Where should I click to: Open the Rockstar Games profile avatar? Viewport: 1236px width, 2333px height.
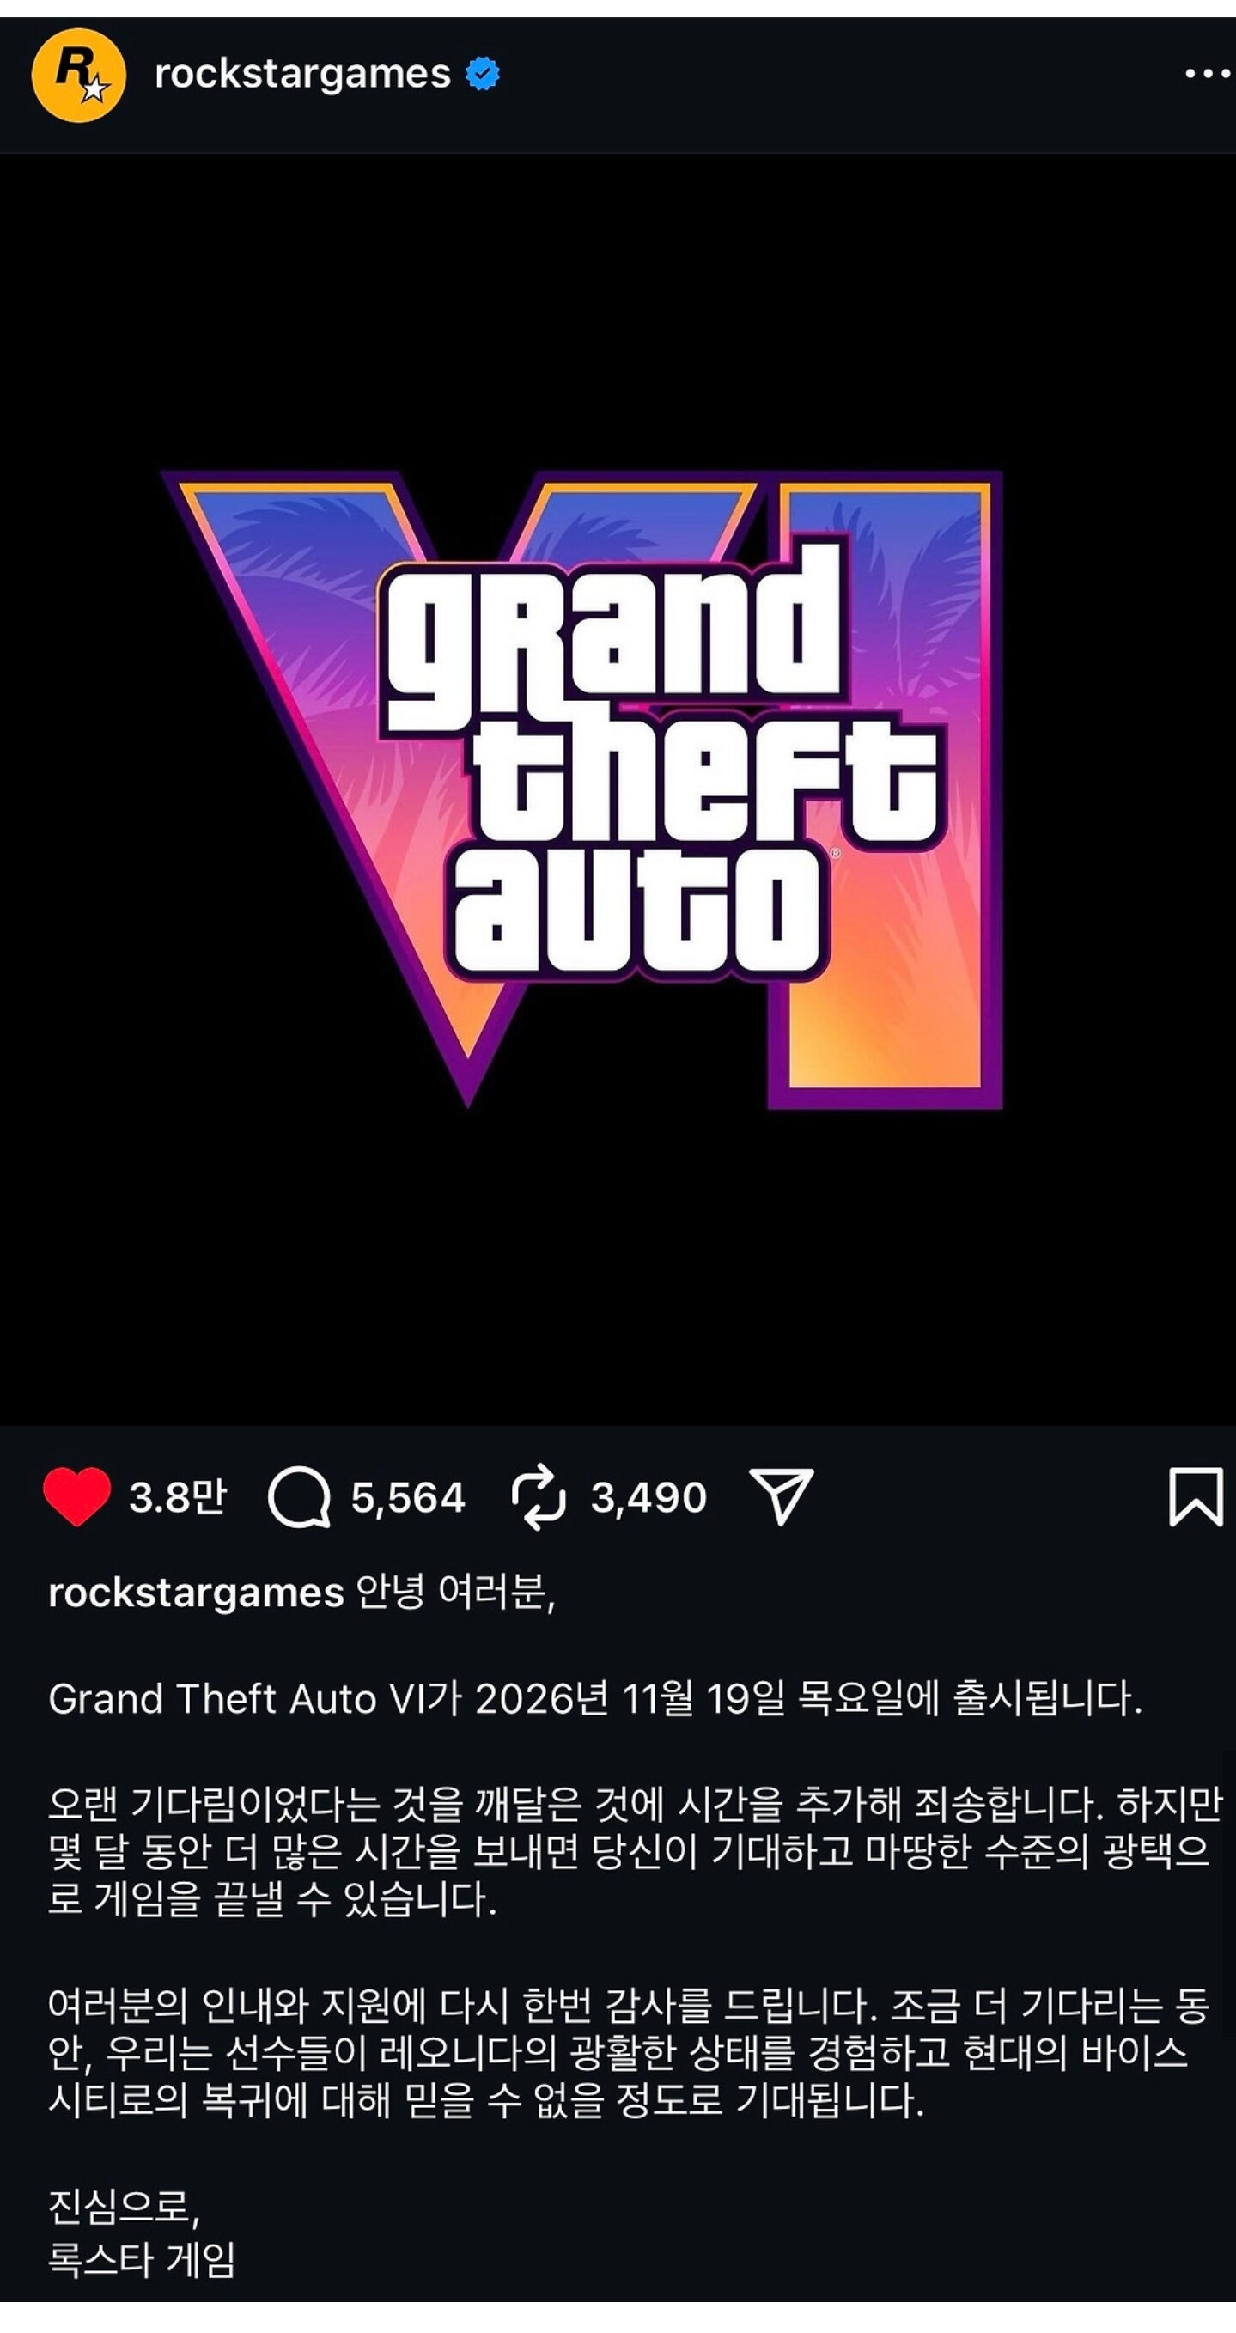pos(79,76)
